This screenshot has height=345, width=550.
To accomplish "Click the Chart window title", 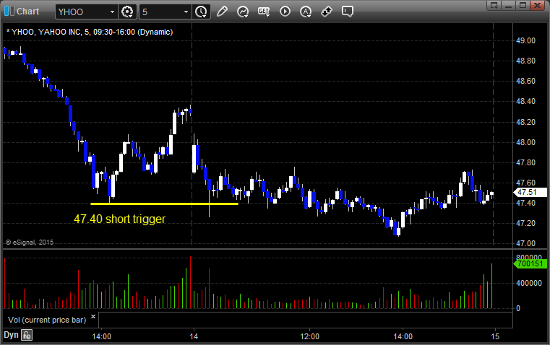I will [x=27, y=12].
